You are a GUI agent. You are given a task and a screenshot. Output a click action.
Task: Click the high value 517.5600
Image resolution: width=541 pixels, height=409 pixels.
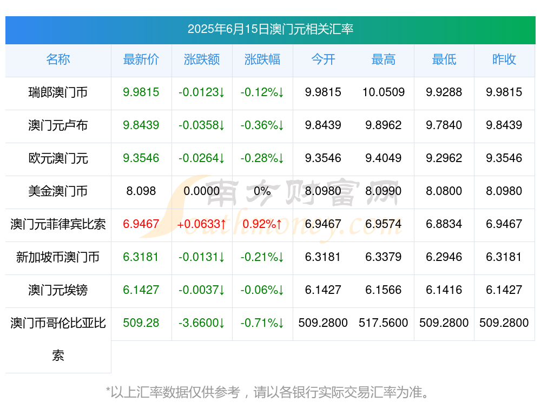coord(384,323)
